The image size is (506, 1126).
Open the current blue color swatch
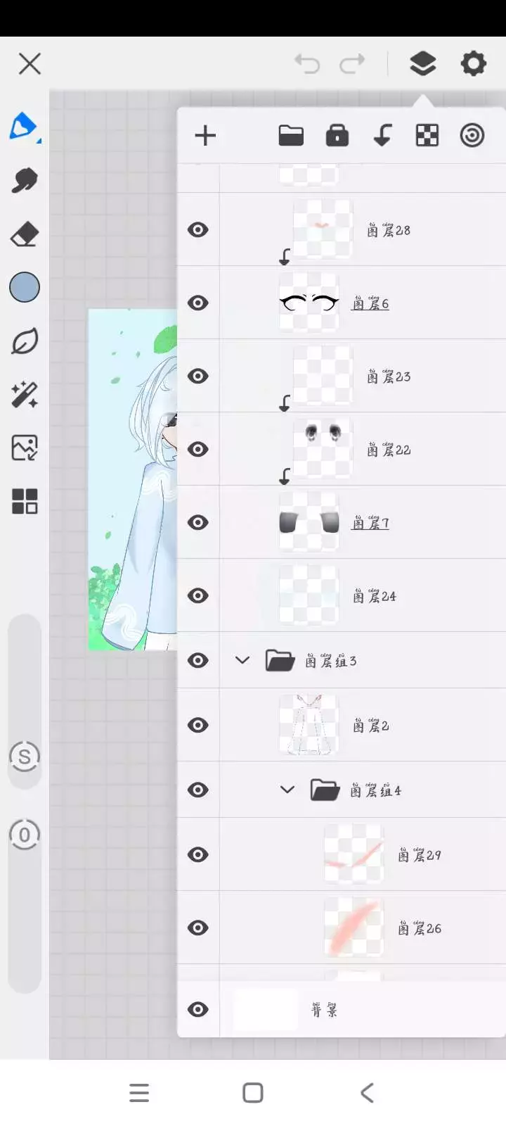tap(25, 287)
